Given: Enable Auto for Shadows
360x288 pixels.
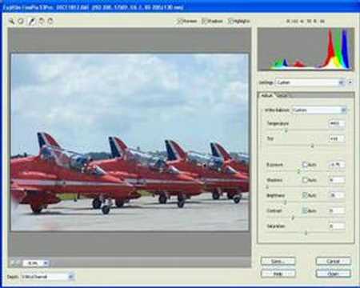Looking at the screenshot, I should pos(305,180).
